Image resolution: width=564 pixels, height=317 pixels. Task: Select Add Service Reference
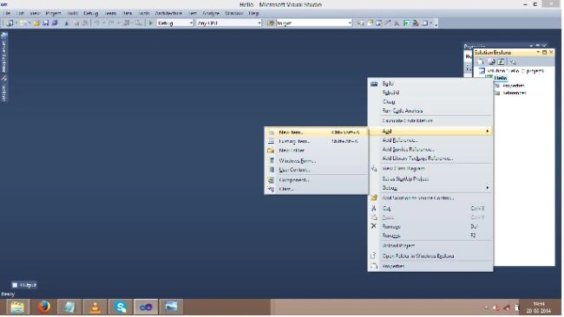[430, 149]
